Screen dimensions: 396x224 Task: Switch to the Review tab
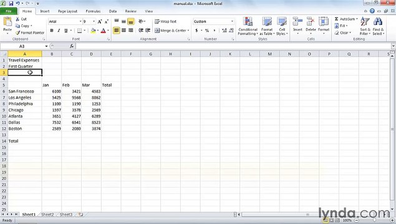[x=130, y=11]
